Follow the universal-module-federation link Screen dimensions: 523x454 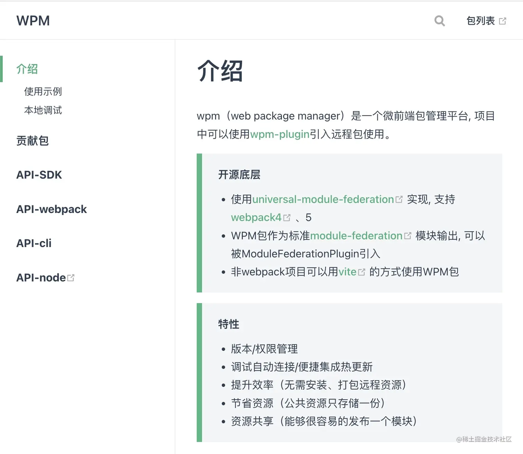click(x=323, y=199)
